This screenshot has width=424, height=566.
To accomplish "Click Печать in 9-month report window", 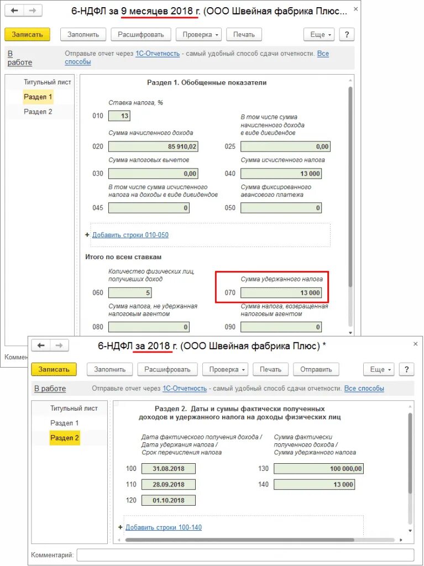I will [x=244, y=35].
